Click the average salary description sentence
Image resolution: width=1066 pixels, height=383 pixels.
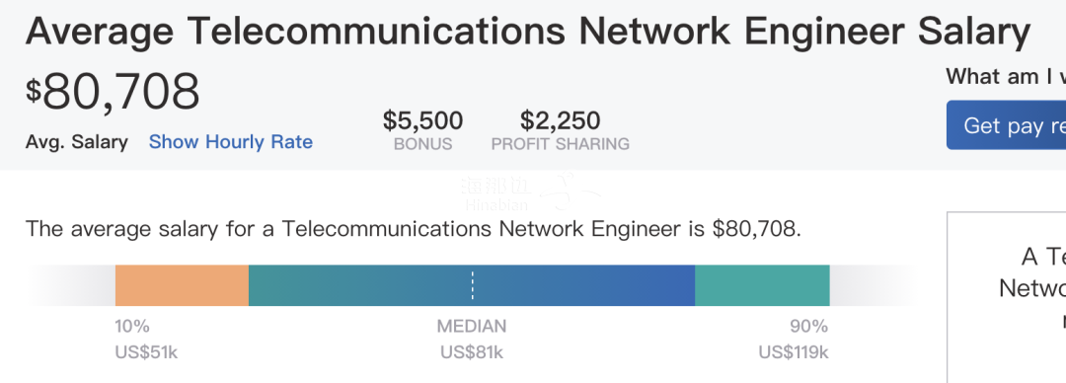414,229
